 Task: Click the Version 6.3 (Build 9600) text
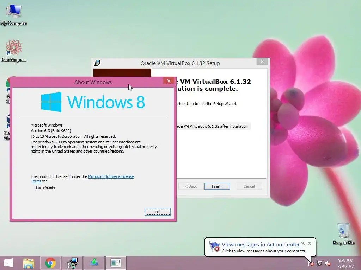pyautogui.click(x=51, y=131)
